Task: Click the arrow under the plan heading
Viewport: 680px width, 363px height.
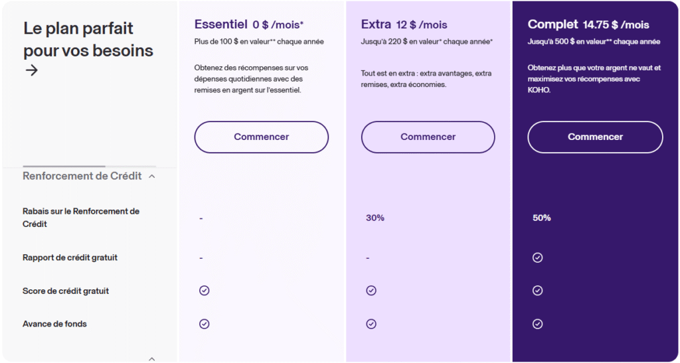Action: pyautogui.click(x=31, y=70)
